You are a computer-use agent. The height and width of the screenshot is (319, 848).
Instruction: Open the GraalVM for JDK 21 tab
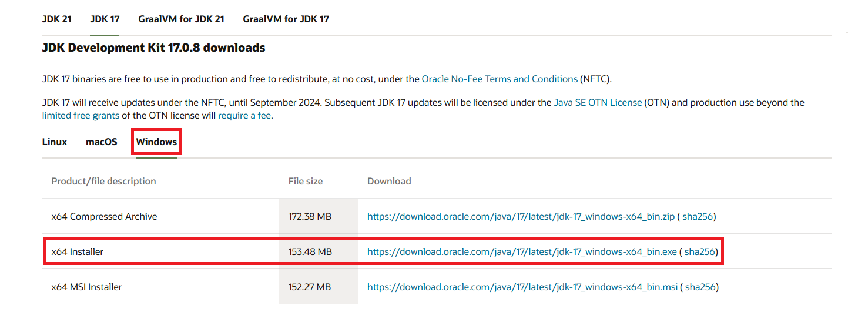(181, 19)
